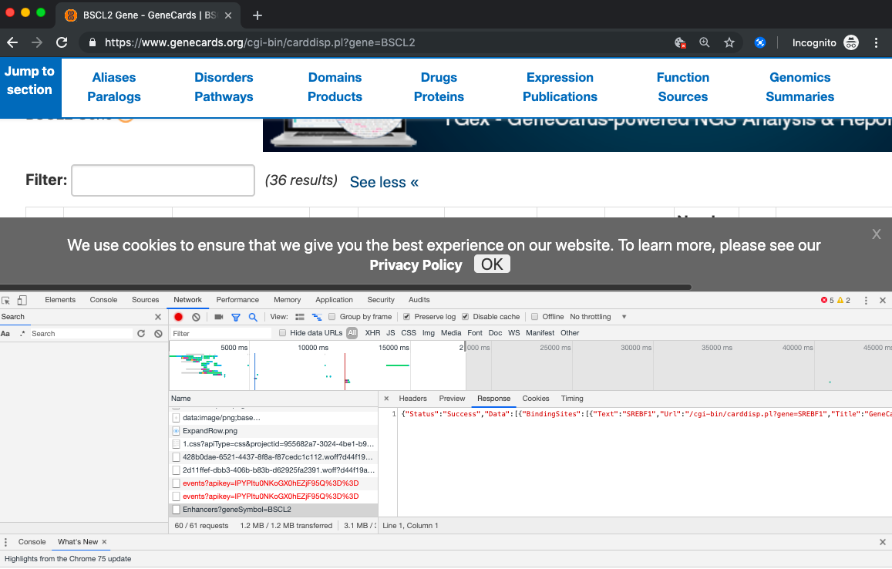
Task: Click the page's horizontal scrollbar
Action: (x=345, y=288)
